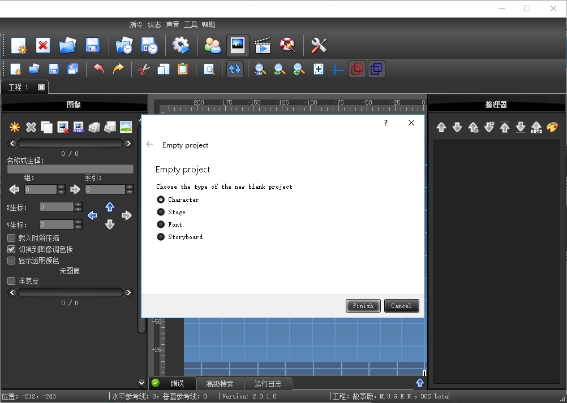This screenshot has height=403, width=567.
Task: Switch to the 运行日志 tab
Action: [268, 384]
